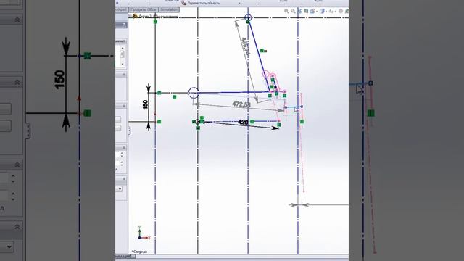Click the list box scroll up arrow
The width and height of the screenshot is (464, 261).
coord(123,48)
